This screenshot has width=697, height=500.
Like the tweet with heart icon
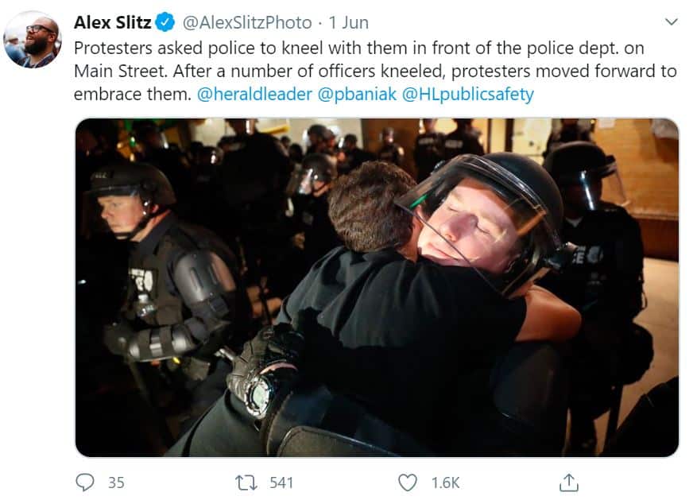[x=407, y=483]
